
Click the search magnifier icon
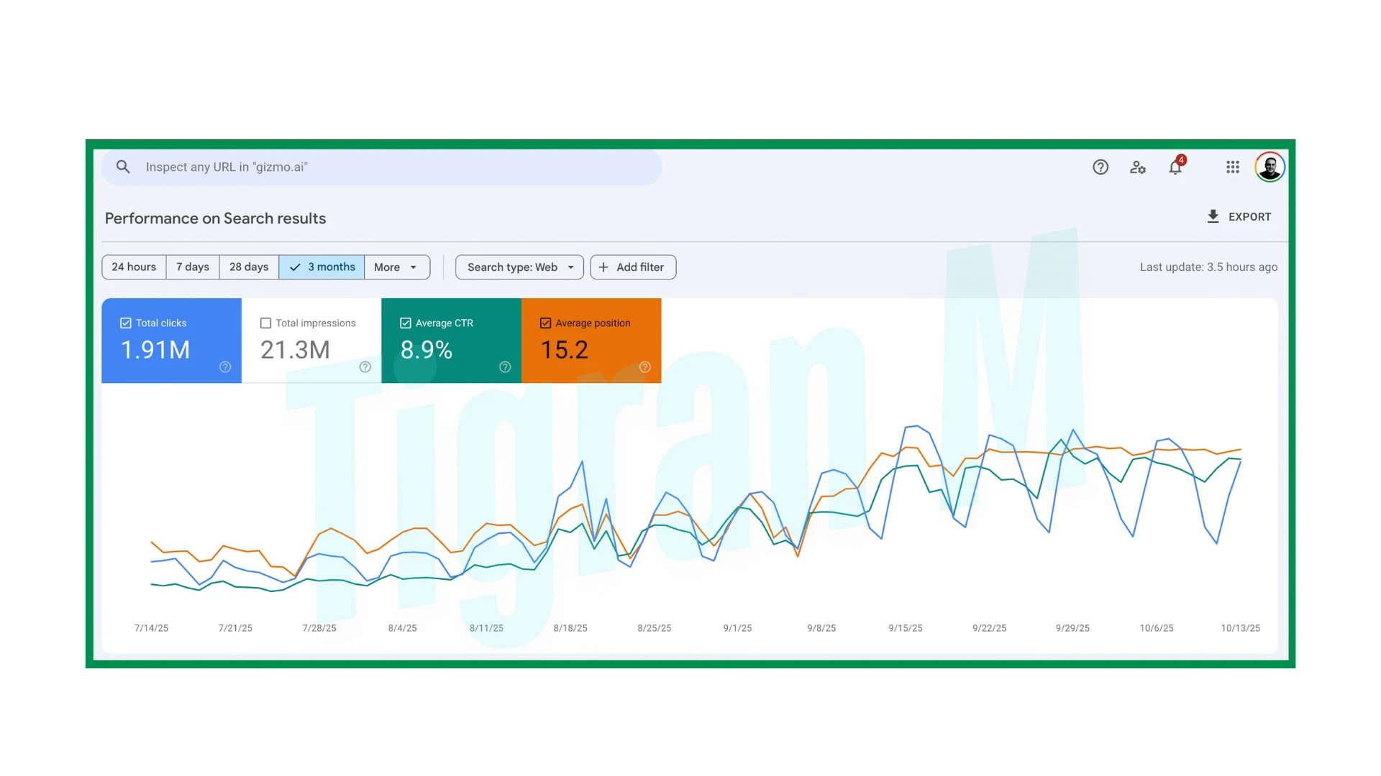point(123,167)
